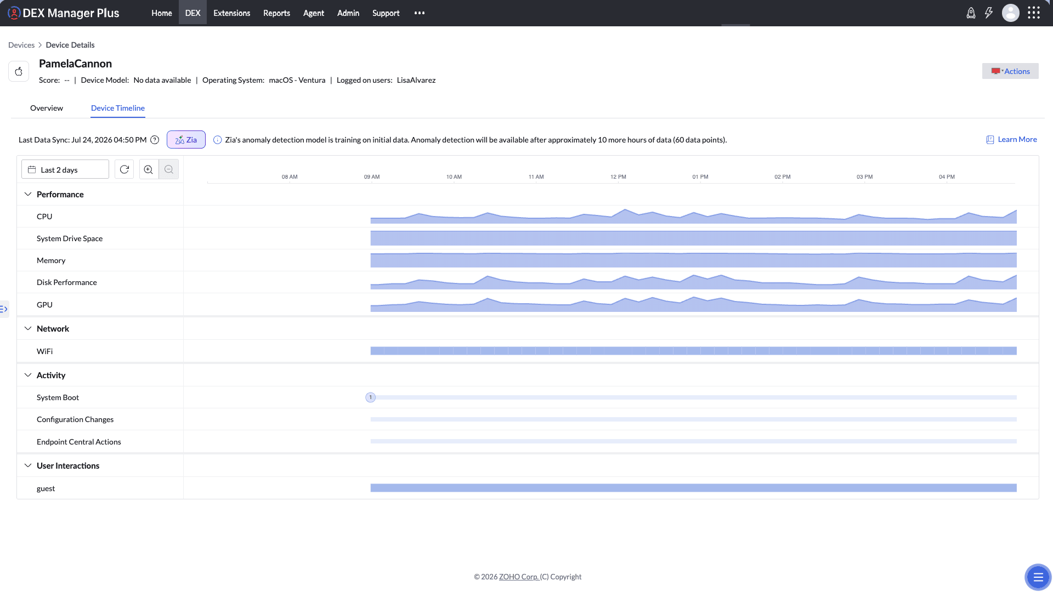
Task: Click the System Drive Space timeline bar
Action: coord(694,238)
